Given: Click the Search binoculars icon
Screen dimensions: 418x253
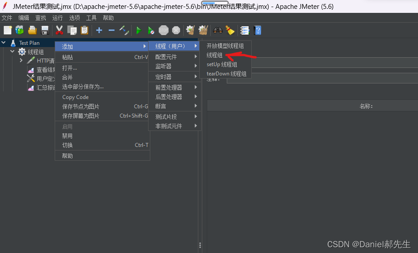Looking at the screenshot, I should point(218,30).
